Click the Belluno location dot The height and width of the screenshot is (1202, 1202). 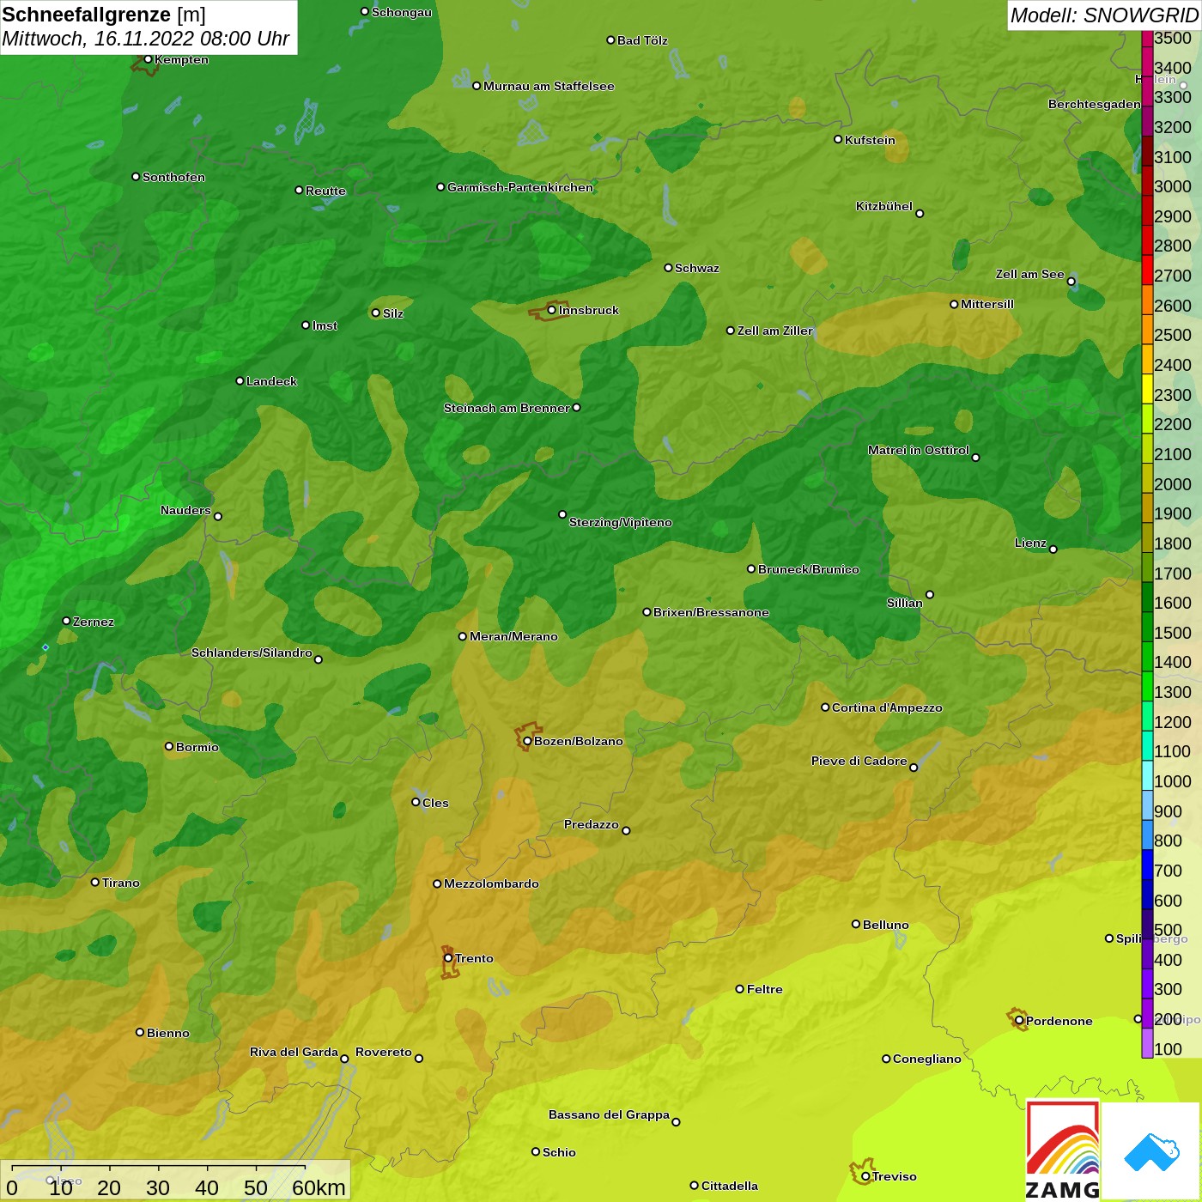pos(856,924)
